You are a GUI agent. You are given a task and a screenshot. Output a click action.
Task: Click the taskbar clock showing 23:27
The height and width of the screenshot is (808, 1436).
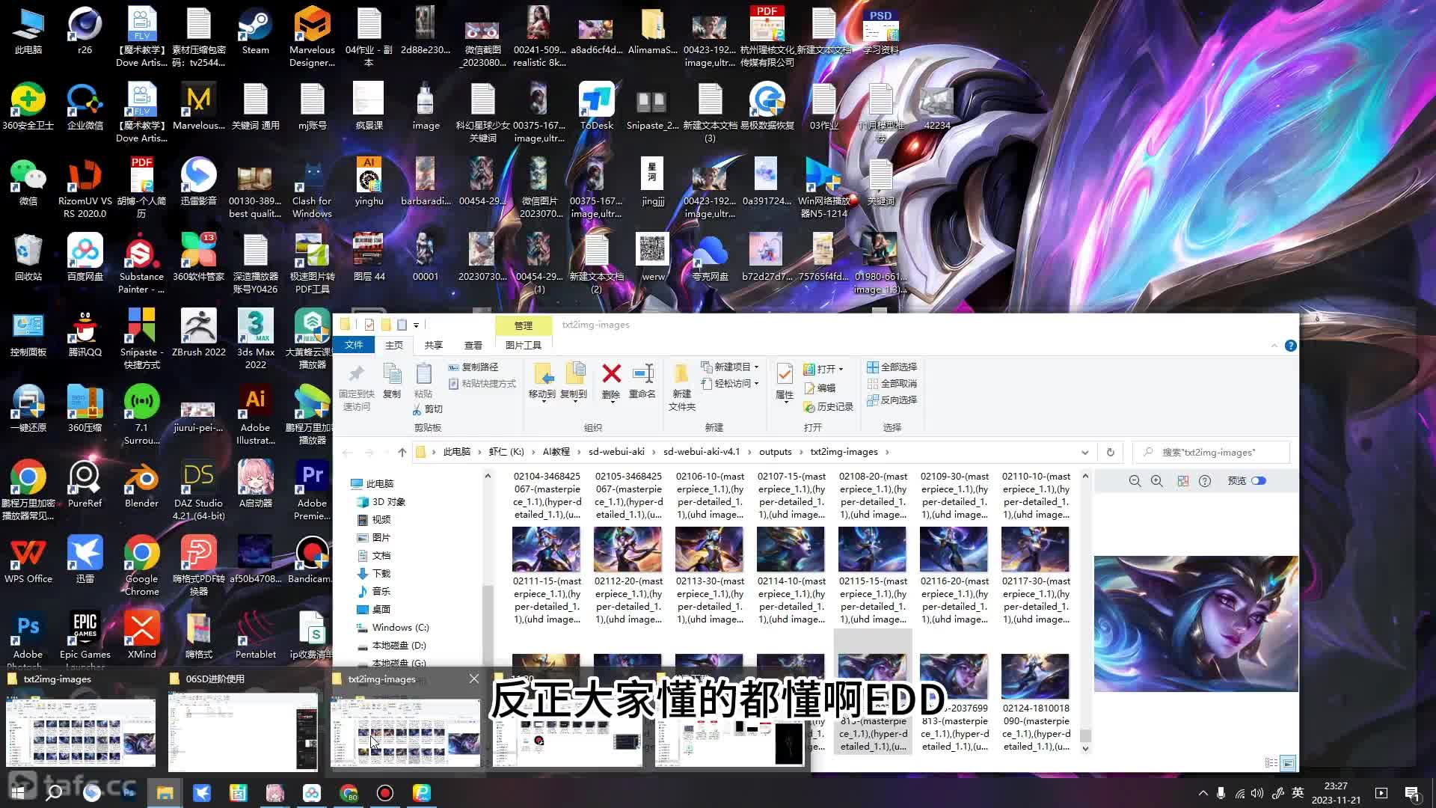(1336, 792)
